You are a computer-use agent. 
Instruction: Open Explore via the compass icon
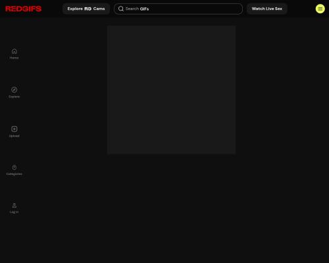[x=14, y=90]
